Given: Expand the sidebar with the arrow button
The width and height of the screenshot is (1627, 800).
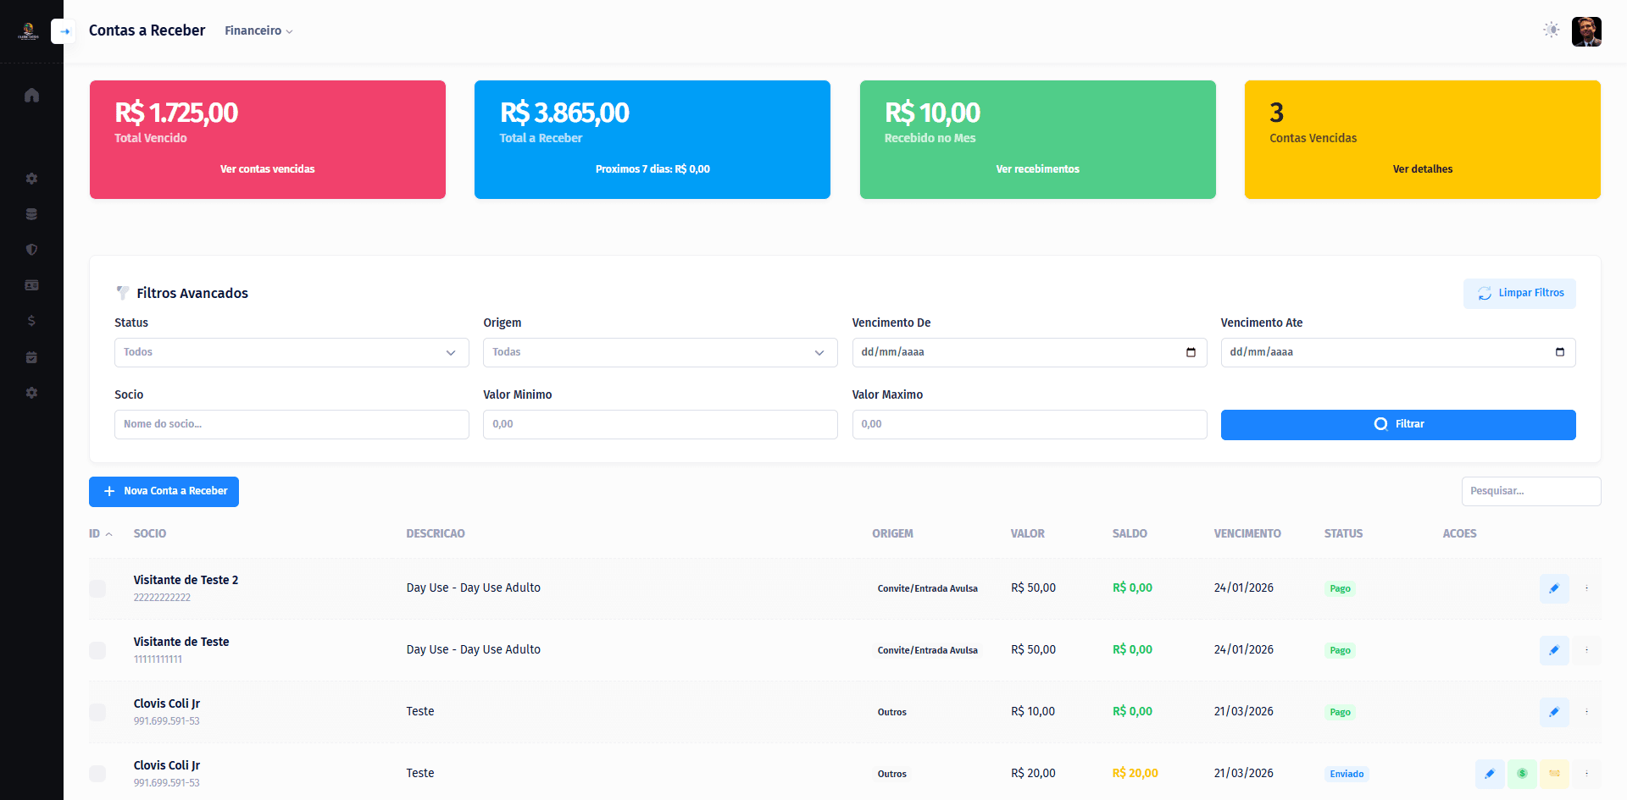Looking at the screenshot, I should (64, 31).
